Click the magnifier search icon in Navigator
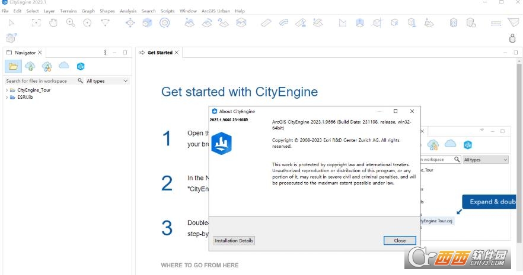Screen dimensions: 523x275 (x=80, y=80)
